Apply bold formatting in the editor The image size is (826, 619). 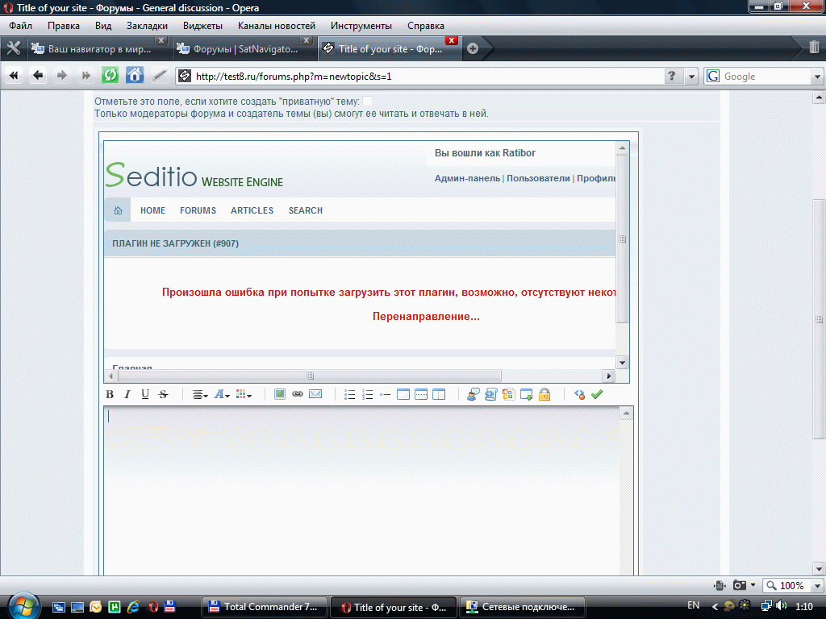[110, 394]
